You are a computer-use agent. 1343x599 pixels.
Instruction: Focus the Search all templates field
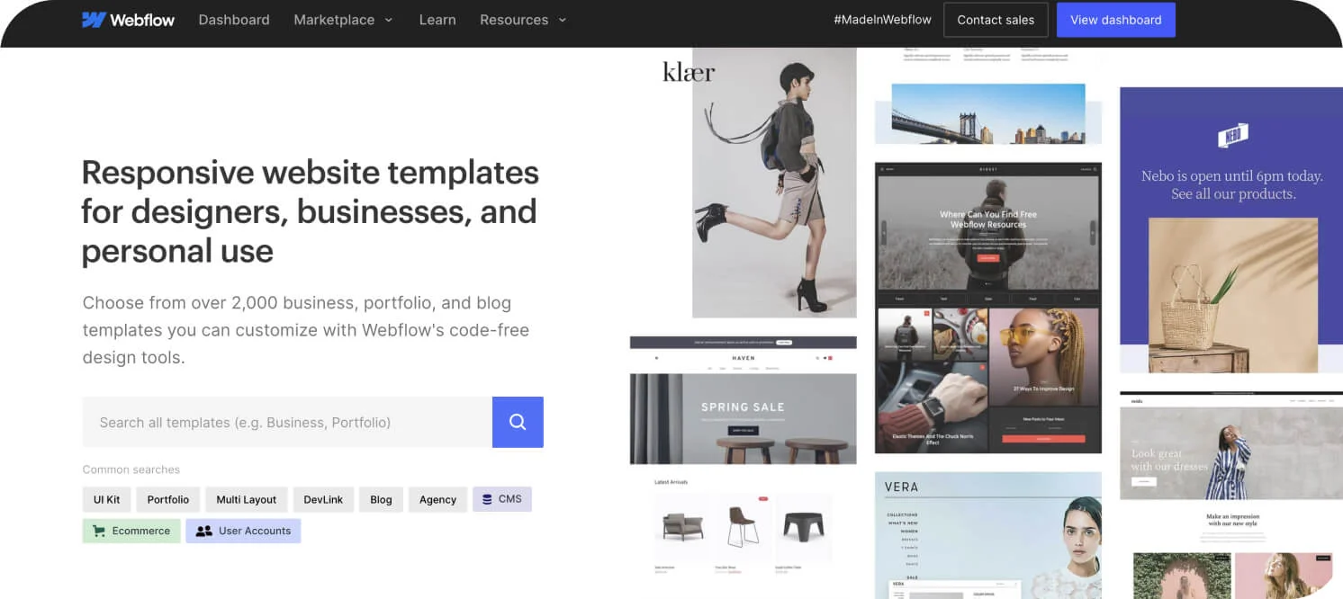[x=287, y=422]
